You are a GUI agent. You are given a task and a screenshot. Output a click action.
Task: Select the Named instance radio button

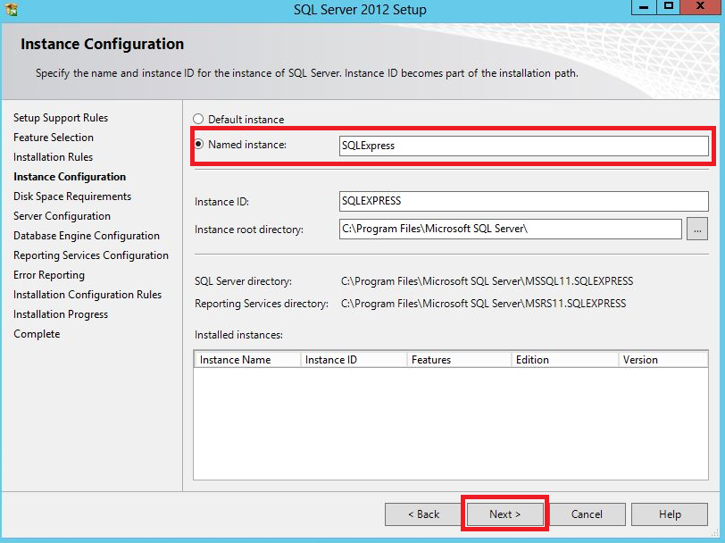pos(198,145)
